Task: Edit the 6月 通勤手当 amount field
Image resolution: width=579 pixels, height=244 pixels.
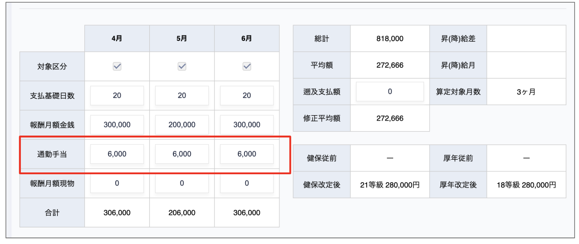Action: click(x=247, y=154)
